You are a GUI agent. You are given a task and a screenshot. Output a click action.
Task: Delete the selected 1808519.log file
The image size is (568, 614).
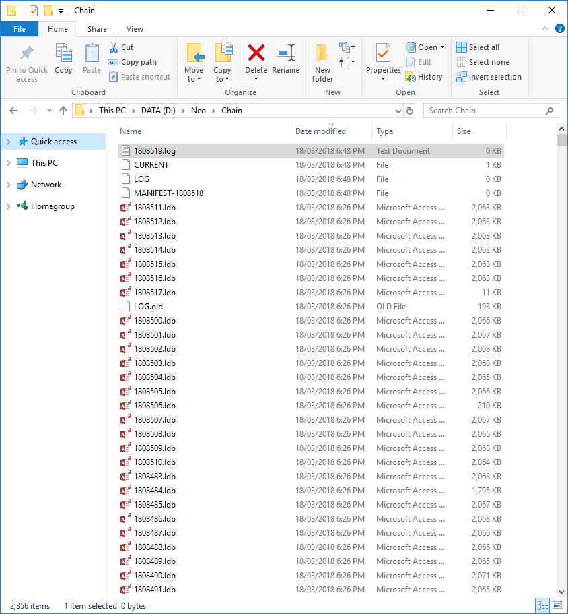256,61
